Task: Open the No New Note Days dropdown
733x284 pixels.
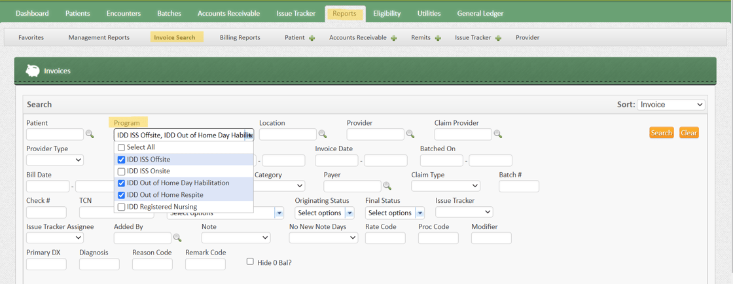Action: (323, 238)
